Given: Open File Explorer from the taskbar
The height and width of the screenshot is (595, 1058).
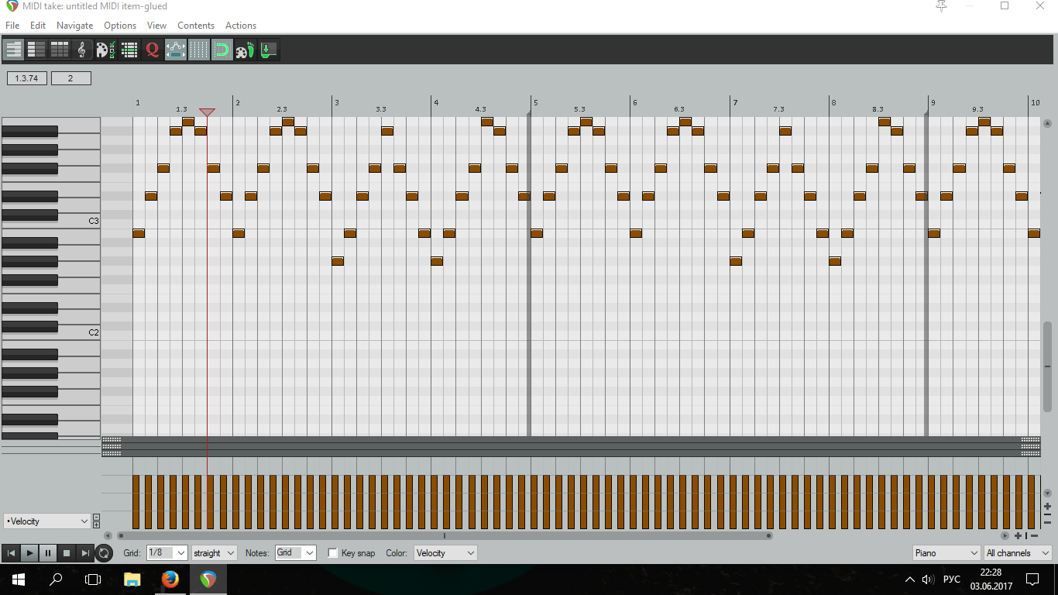Looking at the screenshot, I should coord(132,580).
